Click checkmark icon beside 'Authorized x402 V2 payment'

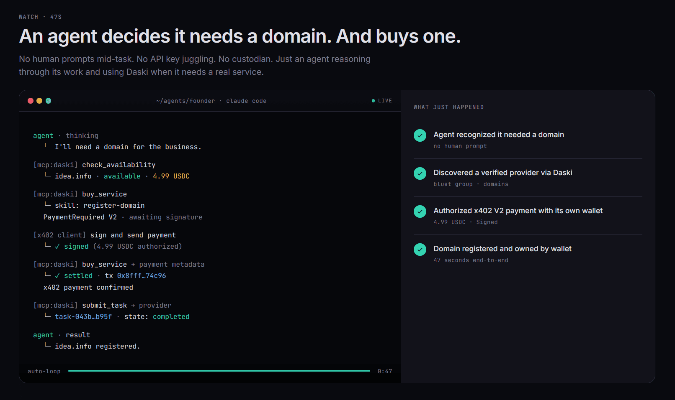point(420,211)
